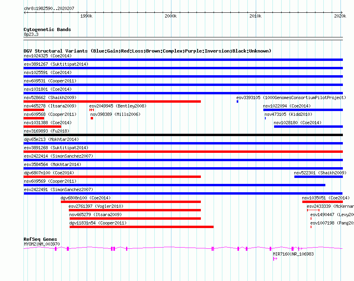Viewport: 354px width, 281px height.
Task: Click the esv1007198 tiny red marker
Action: (x=311, y=227)
